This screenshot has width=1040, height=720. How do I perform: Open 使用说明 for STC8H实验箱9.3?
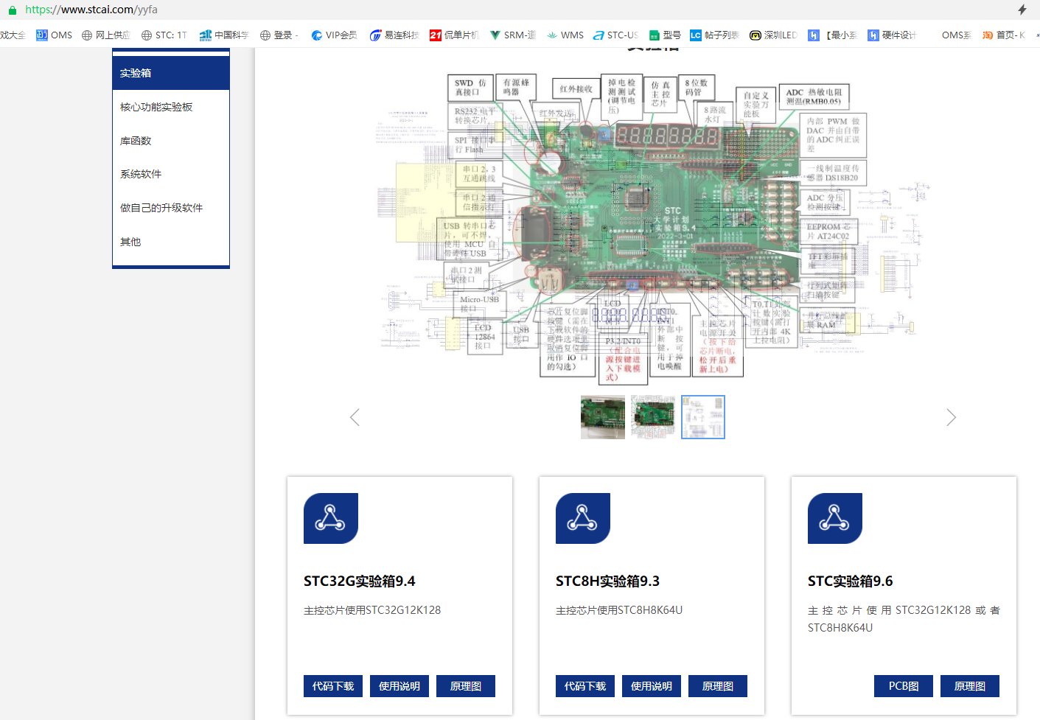tap(652, 686)
